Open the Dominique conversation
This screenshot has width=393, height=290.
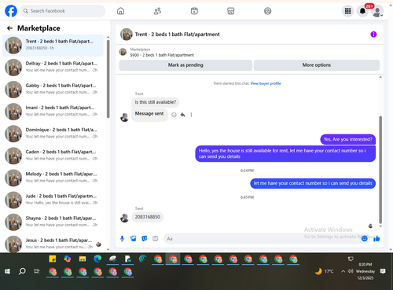click(x=53, y=134)
